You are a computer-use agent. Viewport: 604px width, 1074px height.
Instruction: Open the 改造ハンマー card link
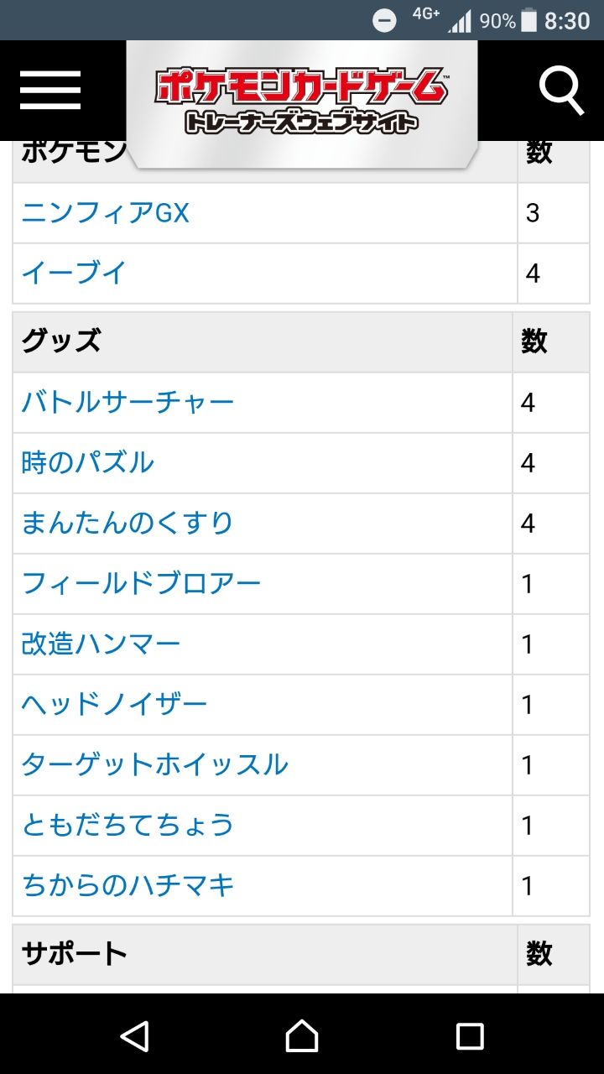pos(101,644)
